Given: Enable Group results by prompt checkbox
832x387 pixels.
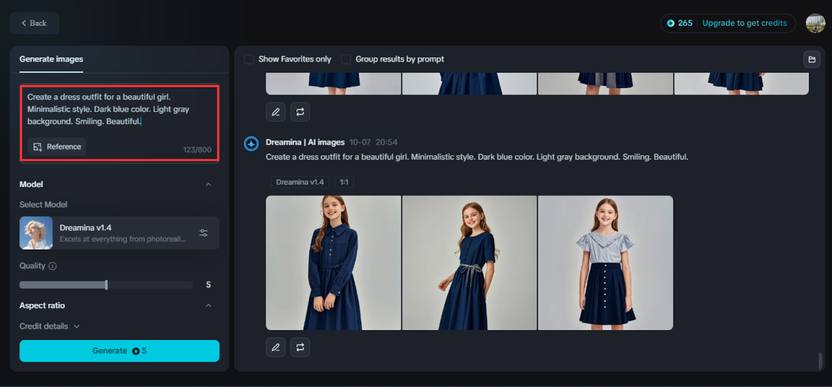Looking at the screenshot, I should point(346,59).
